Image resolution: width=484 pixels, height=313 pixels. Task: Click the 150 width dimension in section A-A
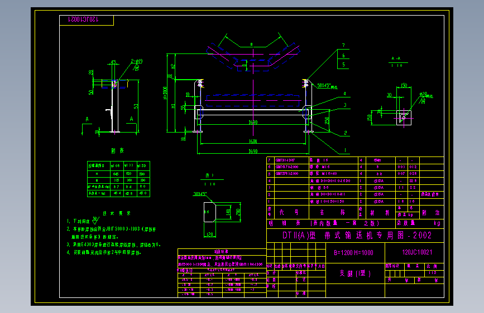[404, 85]
